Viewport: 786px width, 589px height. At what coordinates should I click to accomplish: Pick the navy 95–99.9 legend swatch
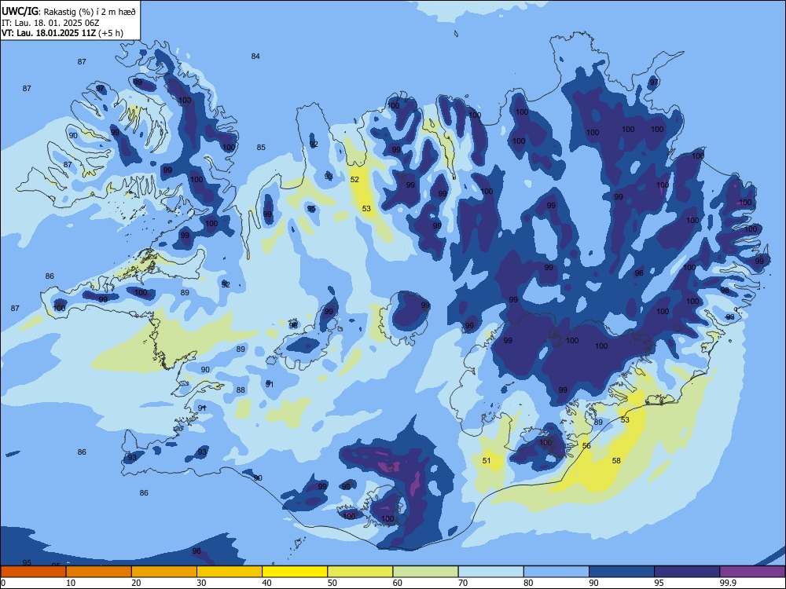pos(687,572)
